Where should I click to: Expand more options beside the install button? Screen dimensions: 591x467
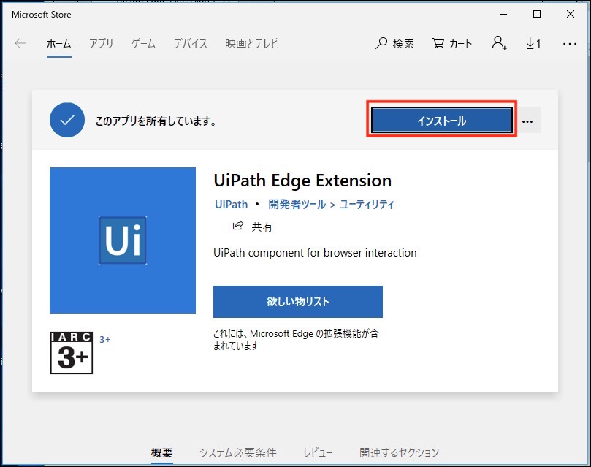coord(527,121)
